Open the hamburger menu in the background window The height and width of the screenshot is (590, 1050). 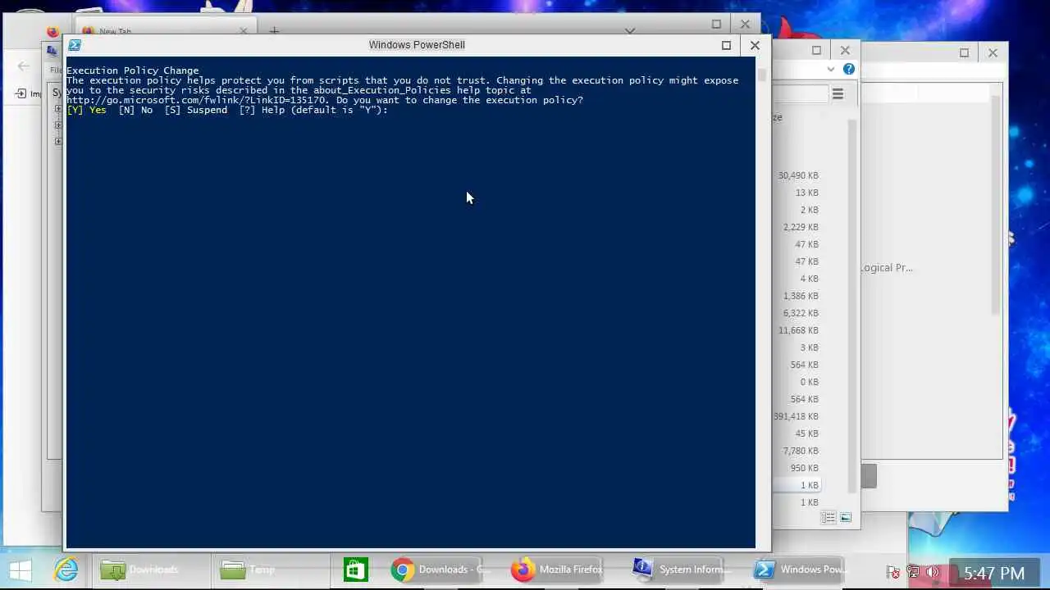pyautogui.click(x=838, y=94)
